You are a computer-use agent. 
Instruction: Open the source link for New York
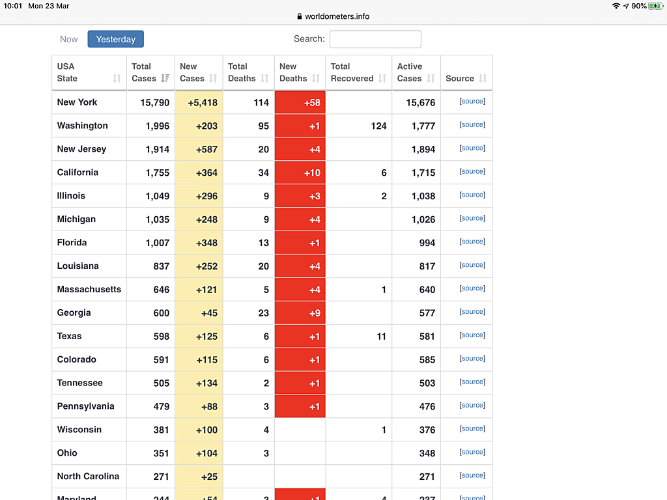click(x=472, y=101)
